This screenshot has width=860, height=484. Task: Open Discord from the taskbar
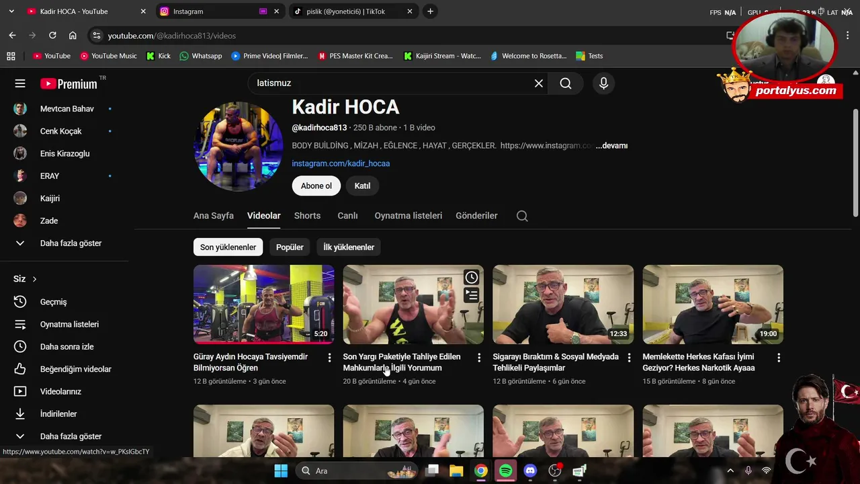[530, 471]
